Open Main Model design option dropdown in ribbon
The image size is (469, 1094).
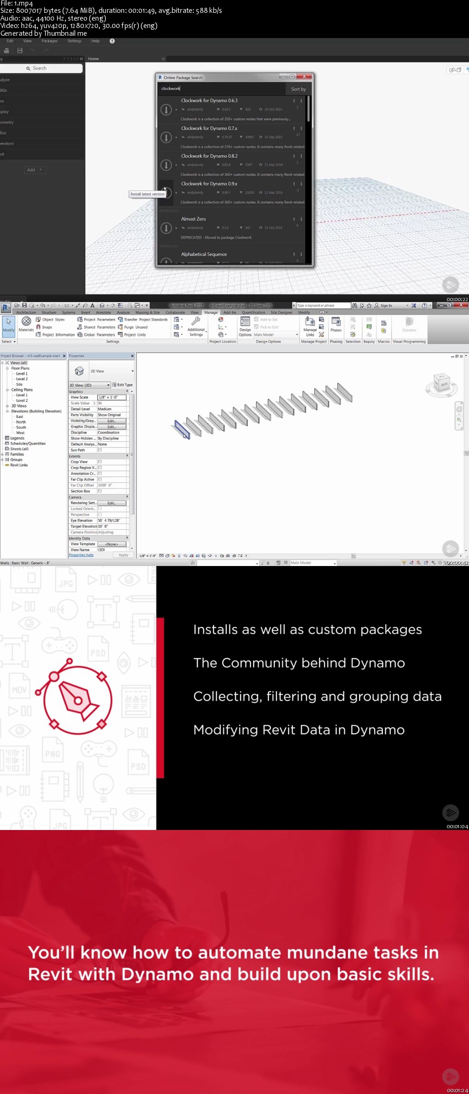[276, 335]
